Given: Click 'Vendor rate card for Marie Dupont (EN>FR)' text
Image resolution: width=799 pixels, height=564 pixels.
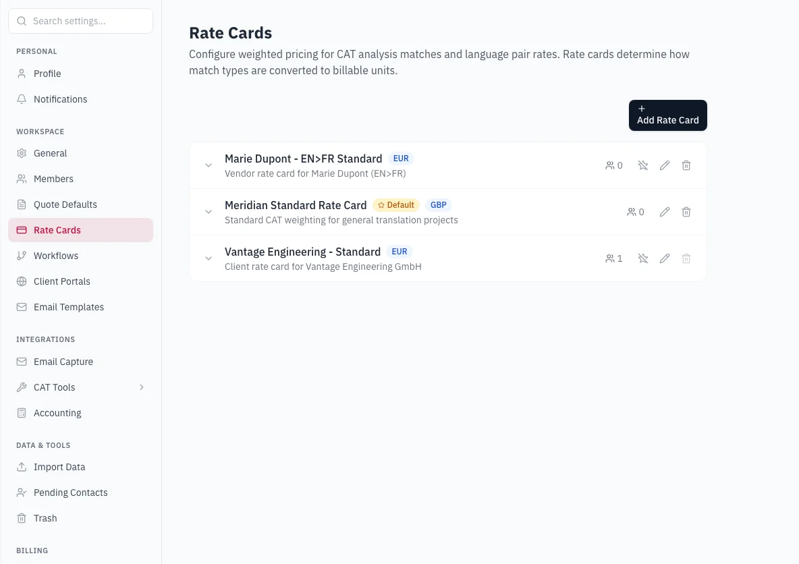Looking at the screenshot, I should point(315,173).
